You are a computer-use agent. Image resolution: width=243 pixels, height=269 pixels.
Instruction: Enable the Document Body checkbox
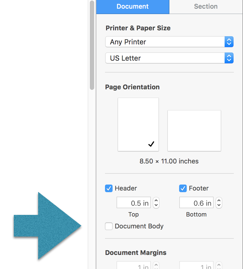[x=109, y=226]
